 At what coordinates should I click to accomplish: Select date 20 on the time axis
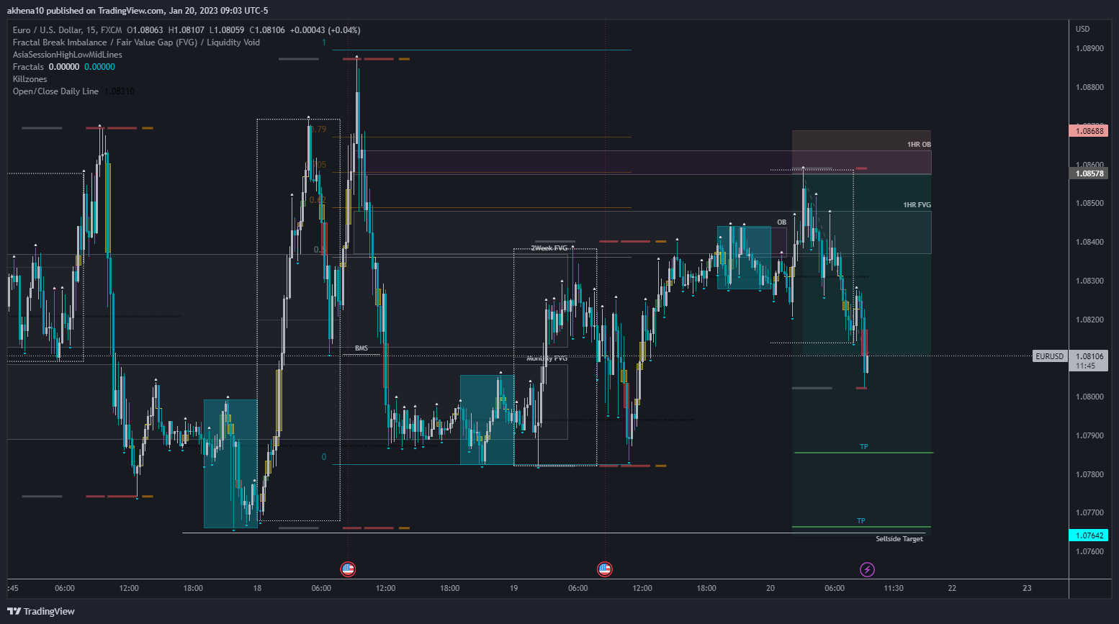coord(770,588)
